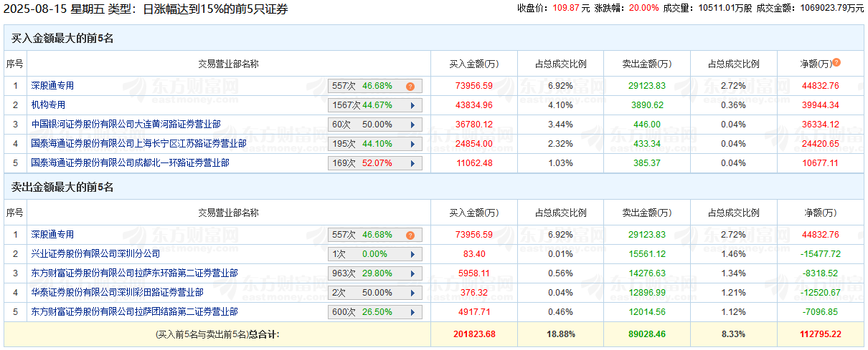Open 国泰海通证券成都北一环路营业部 link

(x=130, y=163)
